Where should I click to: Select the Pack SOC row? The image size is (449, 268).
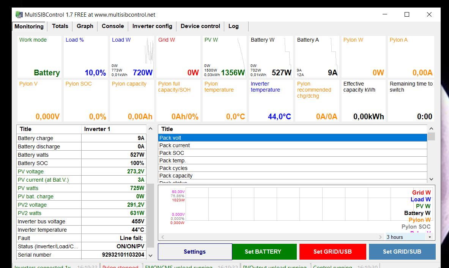(x=292, y=153)
